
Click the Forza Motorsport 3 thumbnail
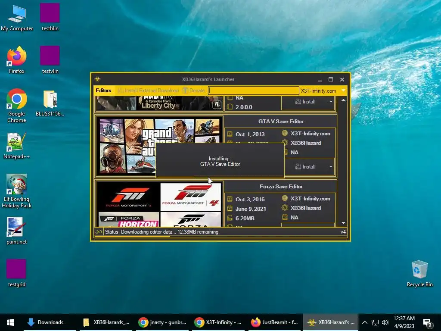128,197
